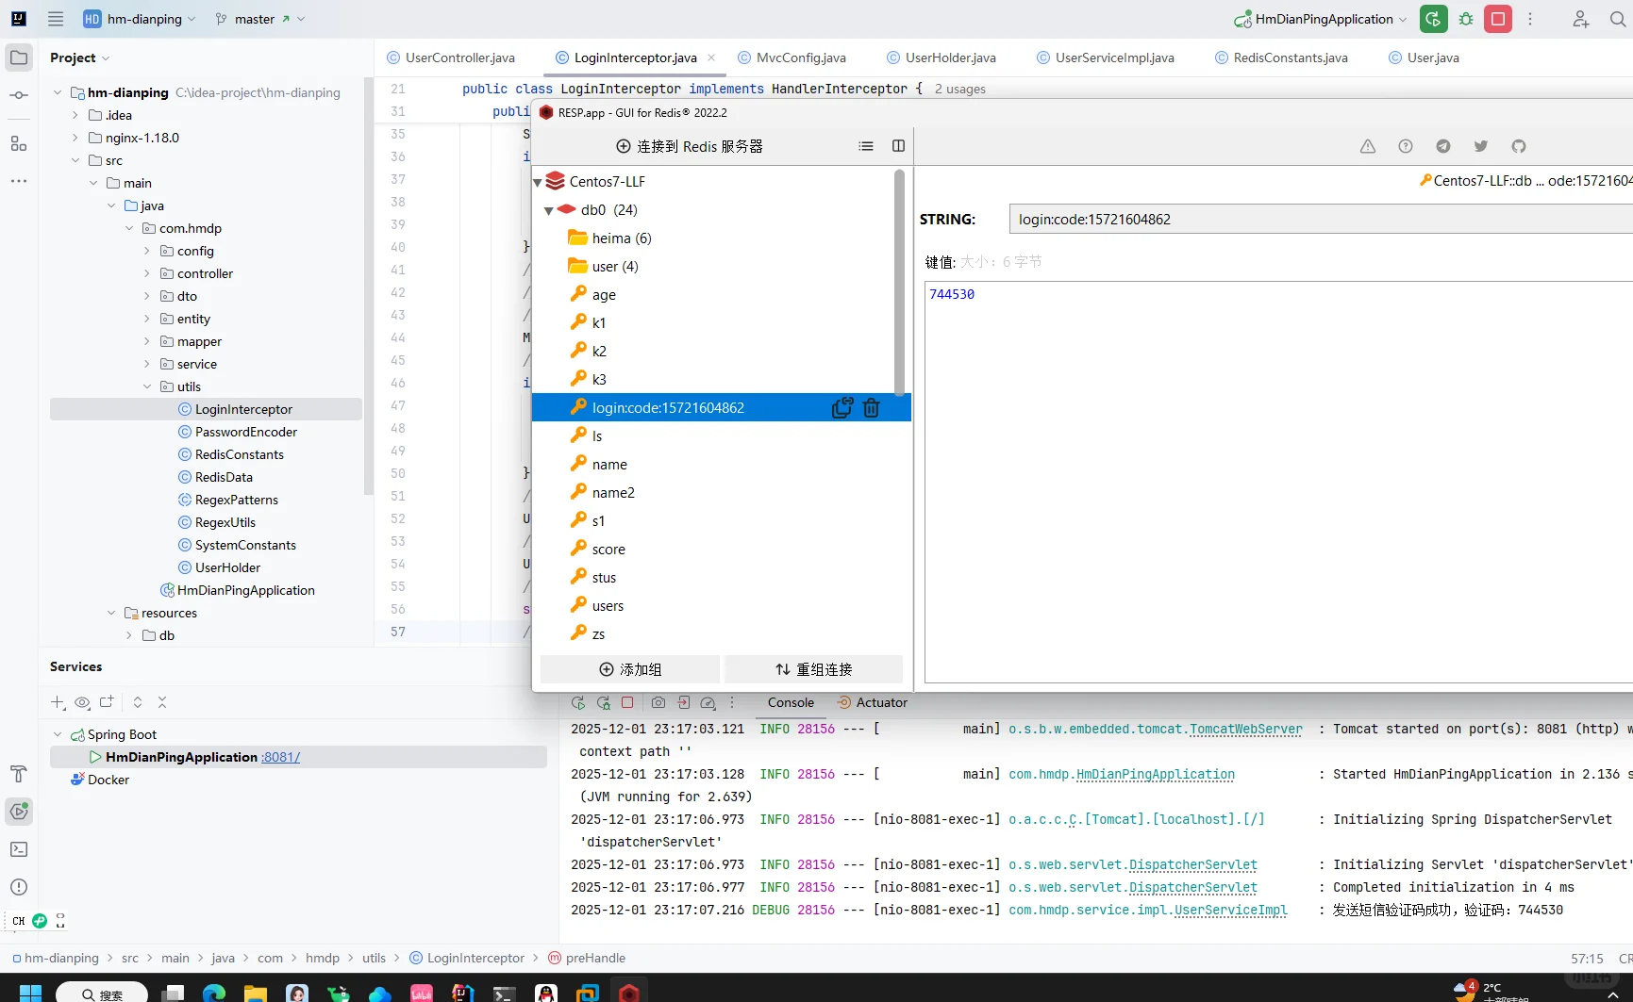This screenshot has width=1633, height=1002.
Task: Open the Commit tool window icon
Action: click(19, 95)
